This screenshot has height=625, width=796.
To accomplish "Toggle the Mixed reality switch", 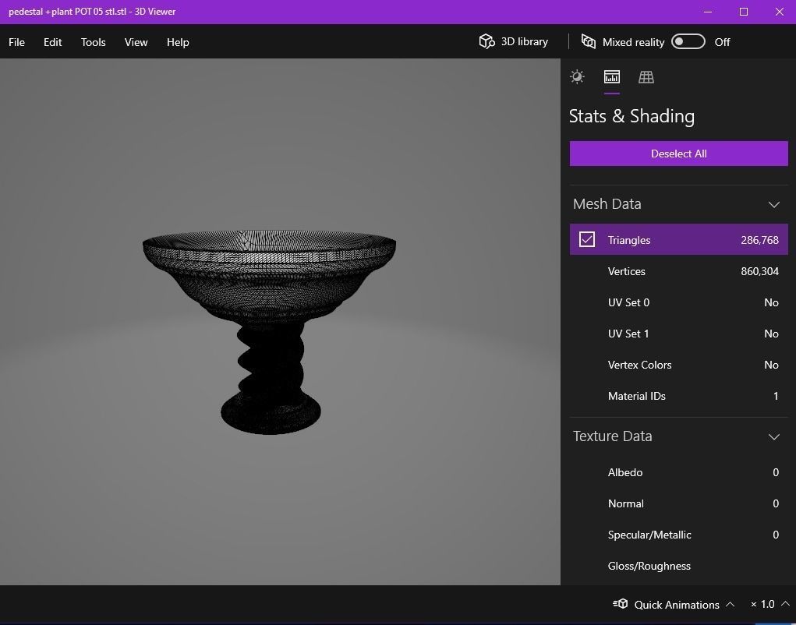I will click(688, 41).
